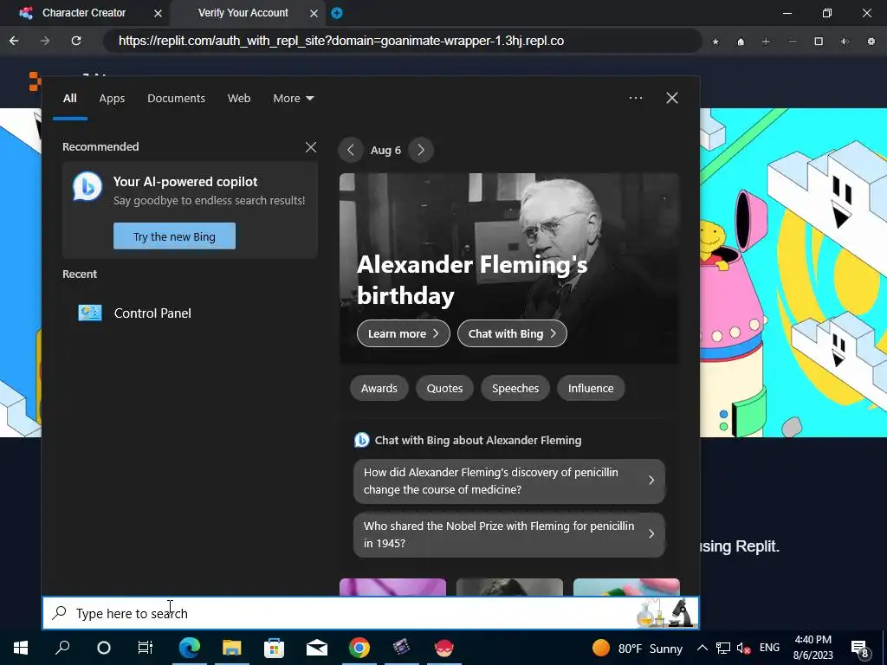Viewport: 887px width, 665px height.
Task: Click Try the new Bing button
Action: pyautogui.click(x=174, y=236)
